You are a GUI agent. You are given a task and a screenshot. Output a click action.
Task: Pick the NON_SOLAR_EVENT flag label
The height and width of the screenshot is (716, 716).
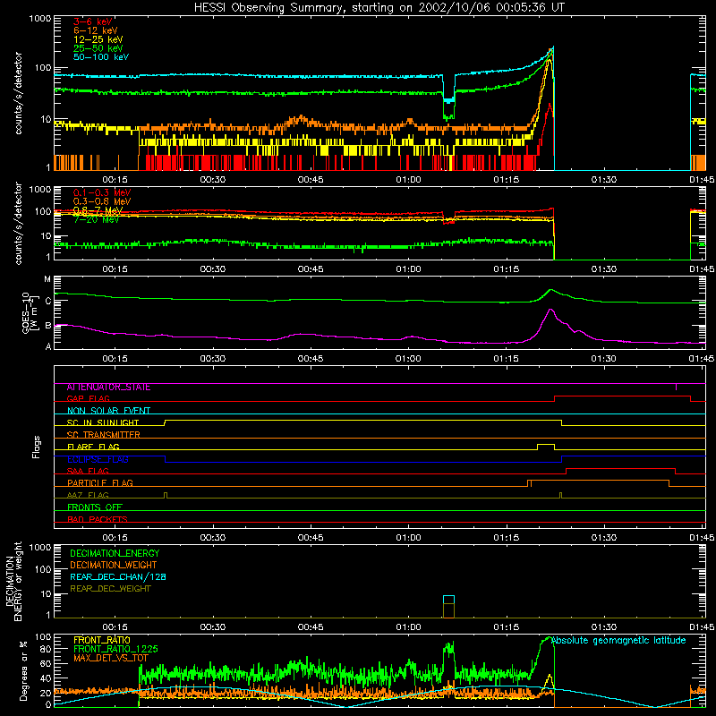click(108, 411)
